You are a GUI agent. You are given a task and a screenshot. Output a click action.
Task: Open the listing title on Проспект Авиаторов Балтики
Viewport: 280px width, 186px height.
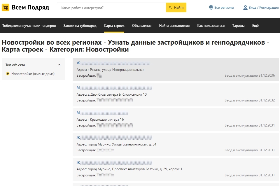[x=114, y=162]
